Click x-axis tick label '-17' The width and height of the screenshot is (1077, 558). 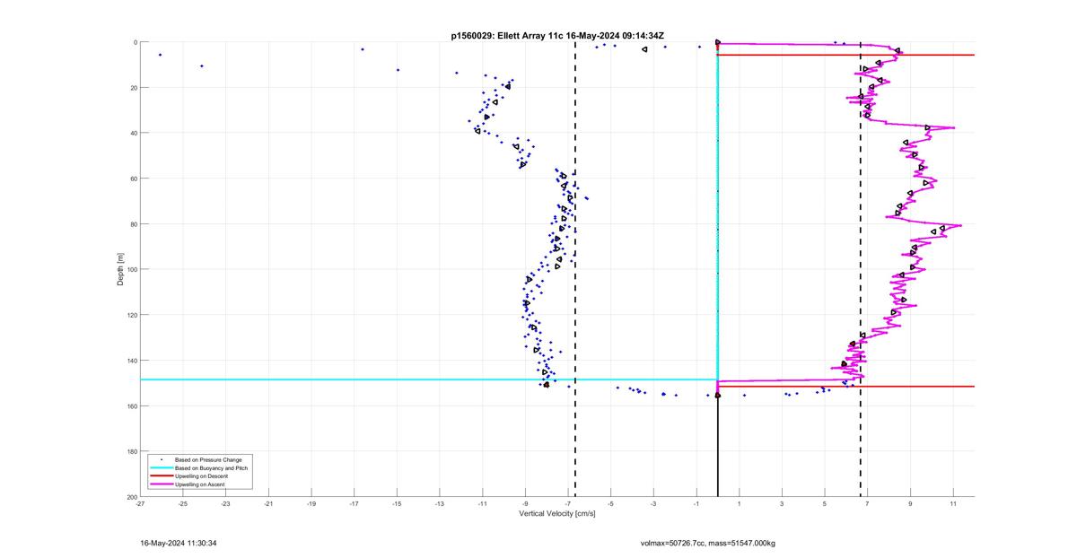click(x=354, y=504)
